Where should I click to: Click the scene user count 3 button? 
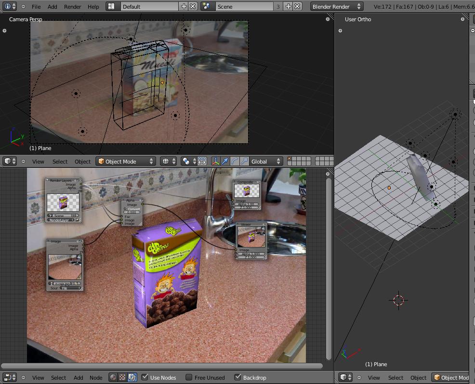pos(278,6)
